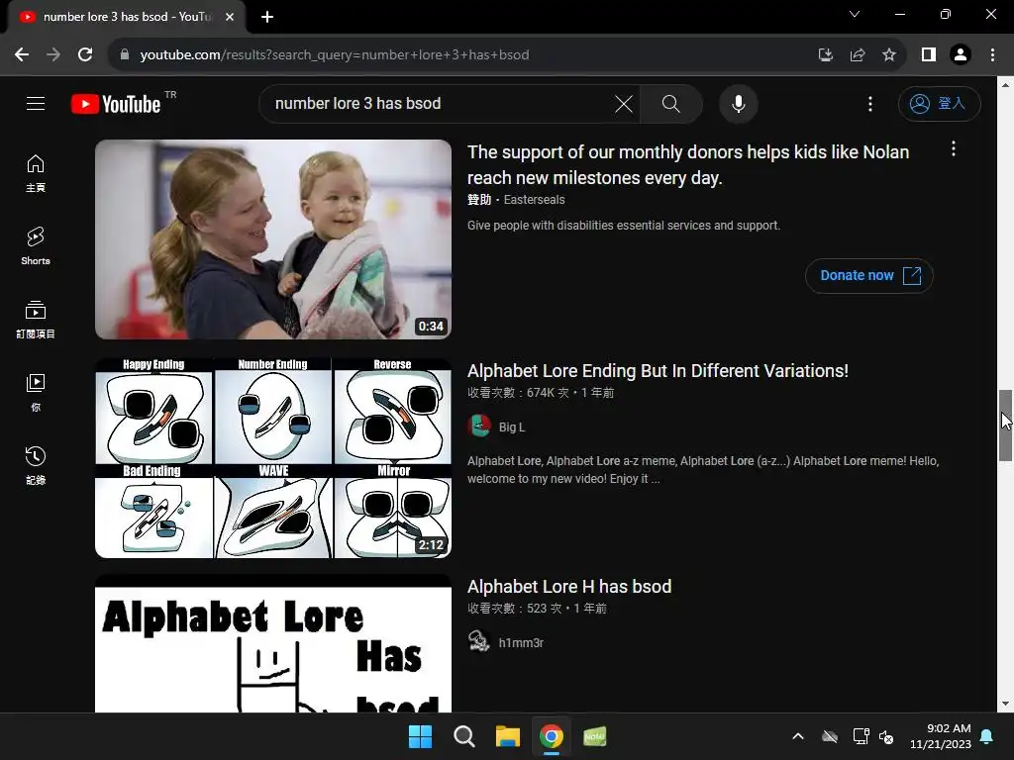This screenshot has width=1014, height=760.
Task: Open the Easterseals ad video thumbnail
Action: [273, 239]
